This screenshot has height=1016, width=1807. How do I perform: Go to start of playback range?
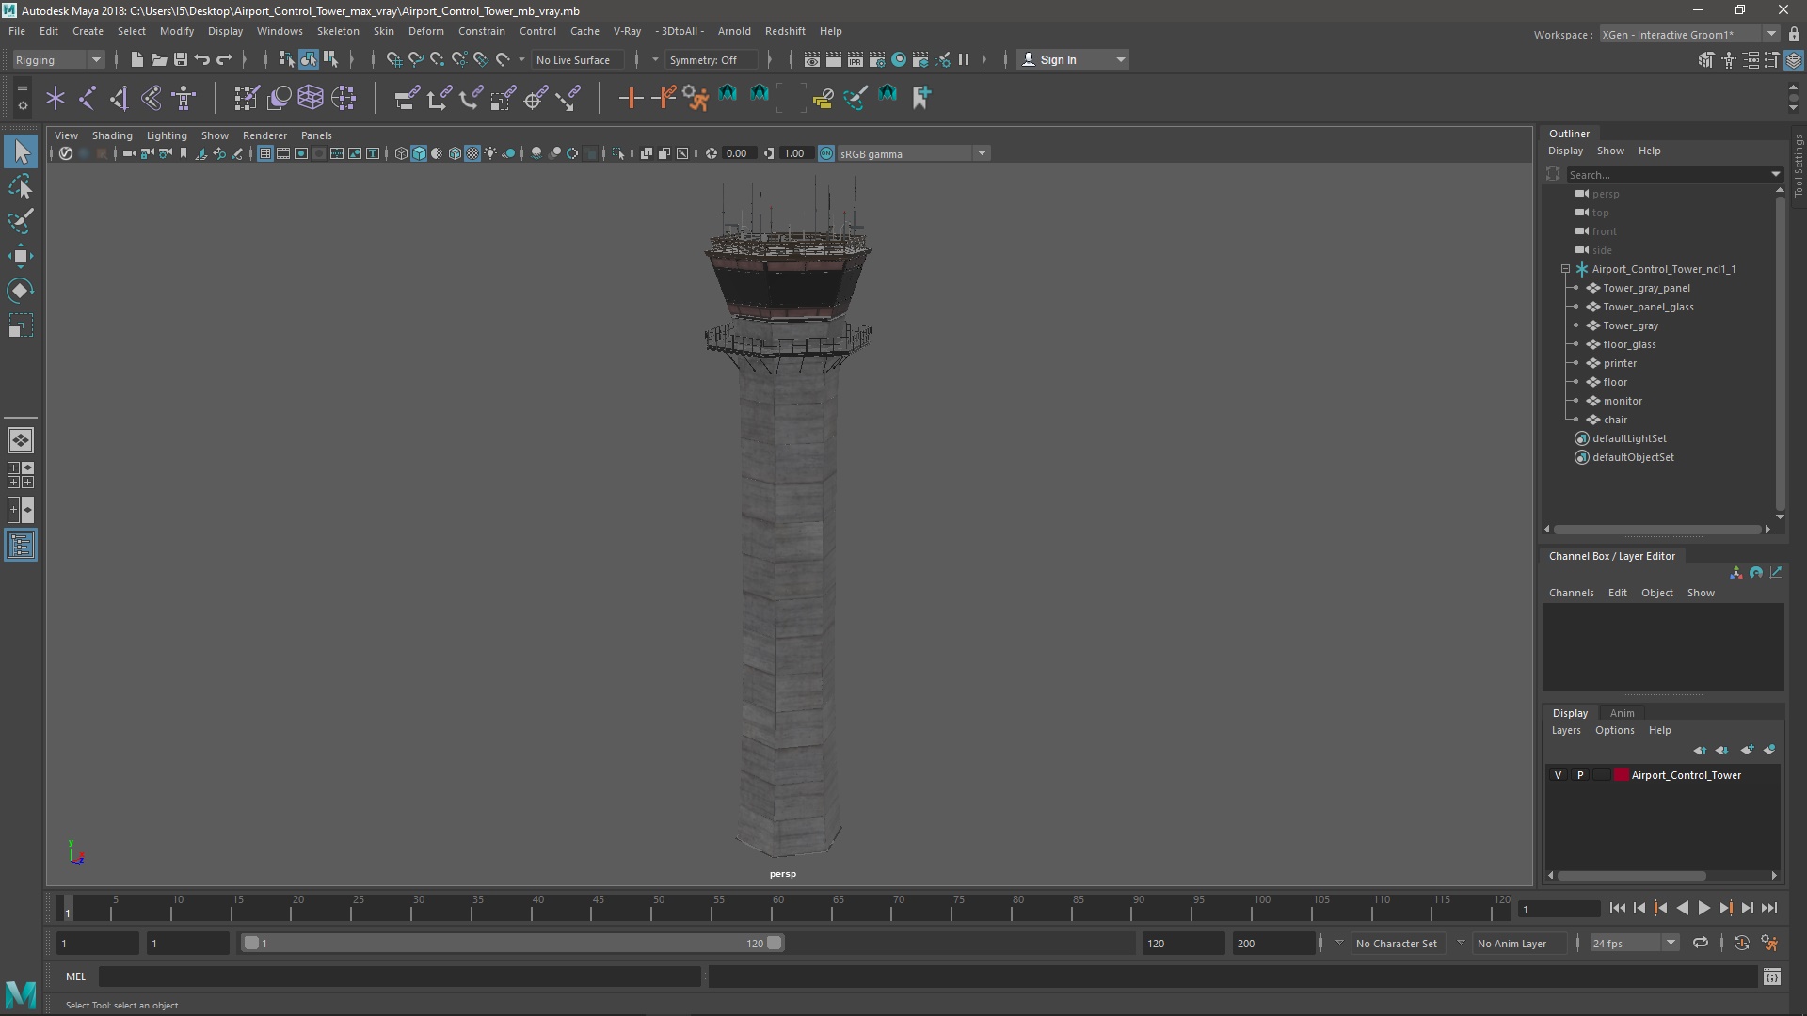tap(1617, 908)
